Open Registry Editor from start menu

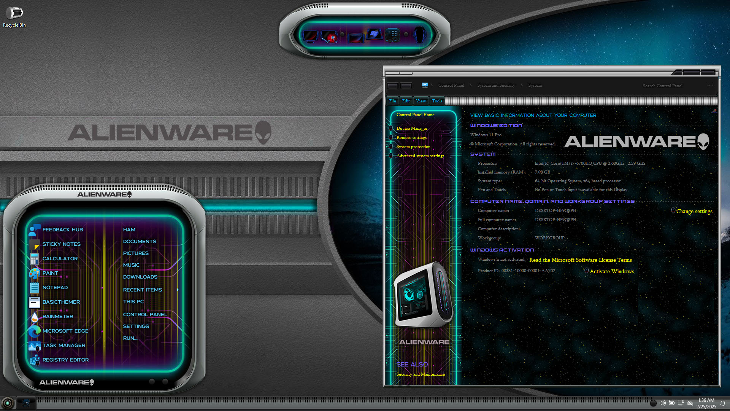65,360
